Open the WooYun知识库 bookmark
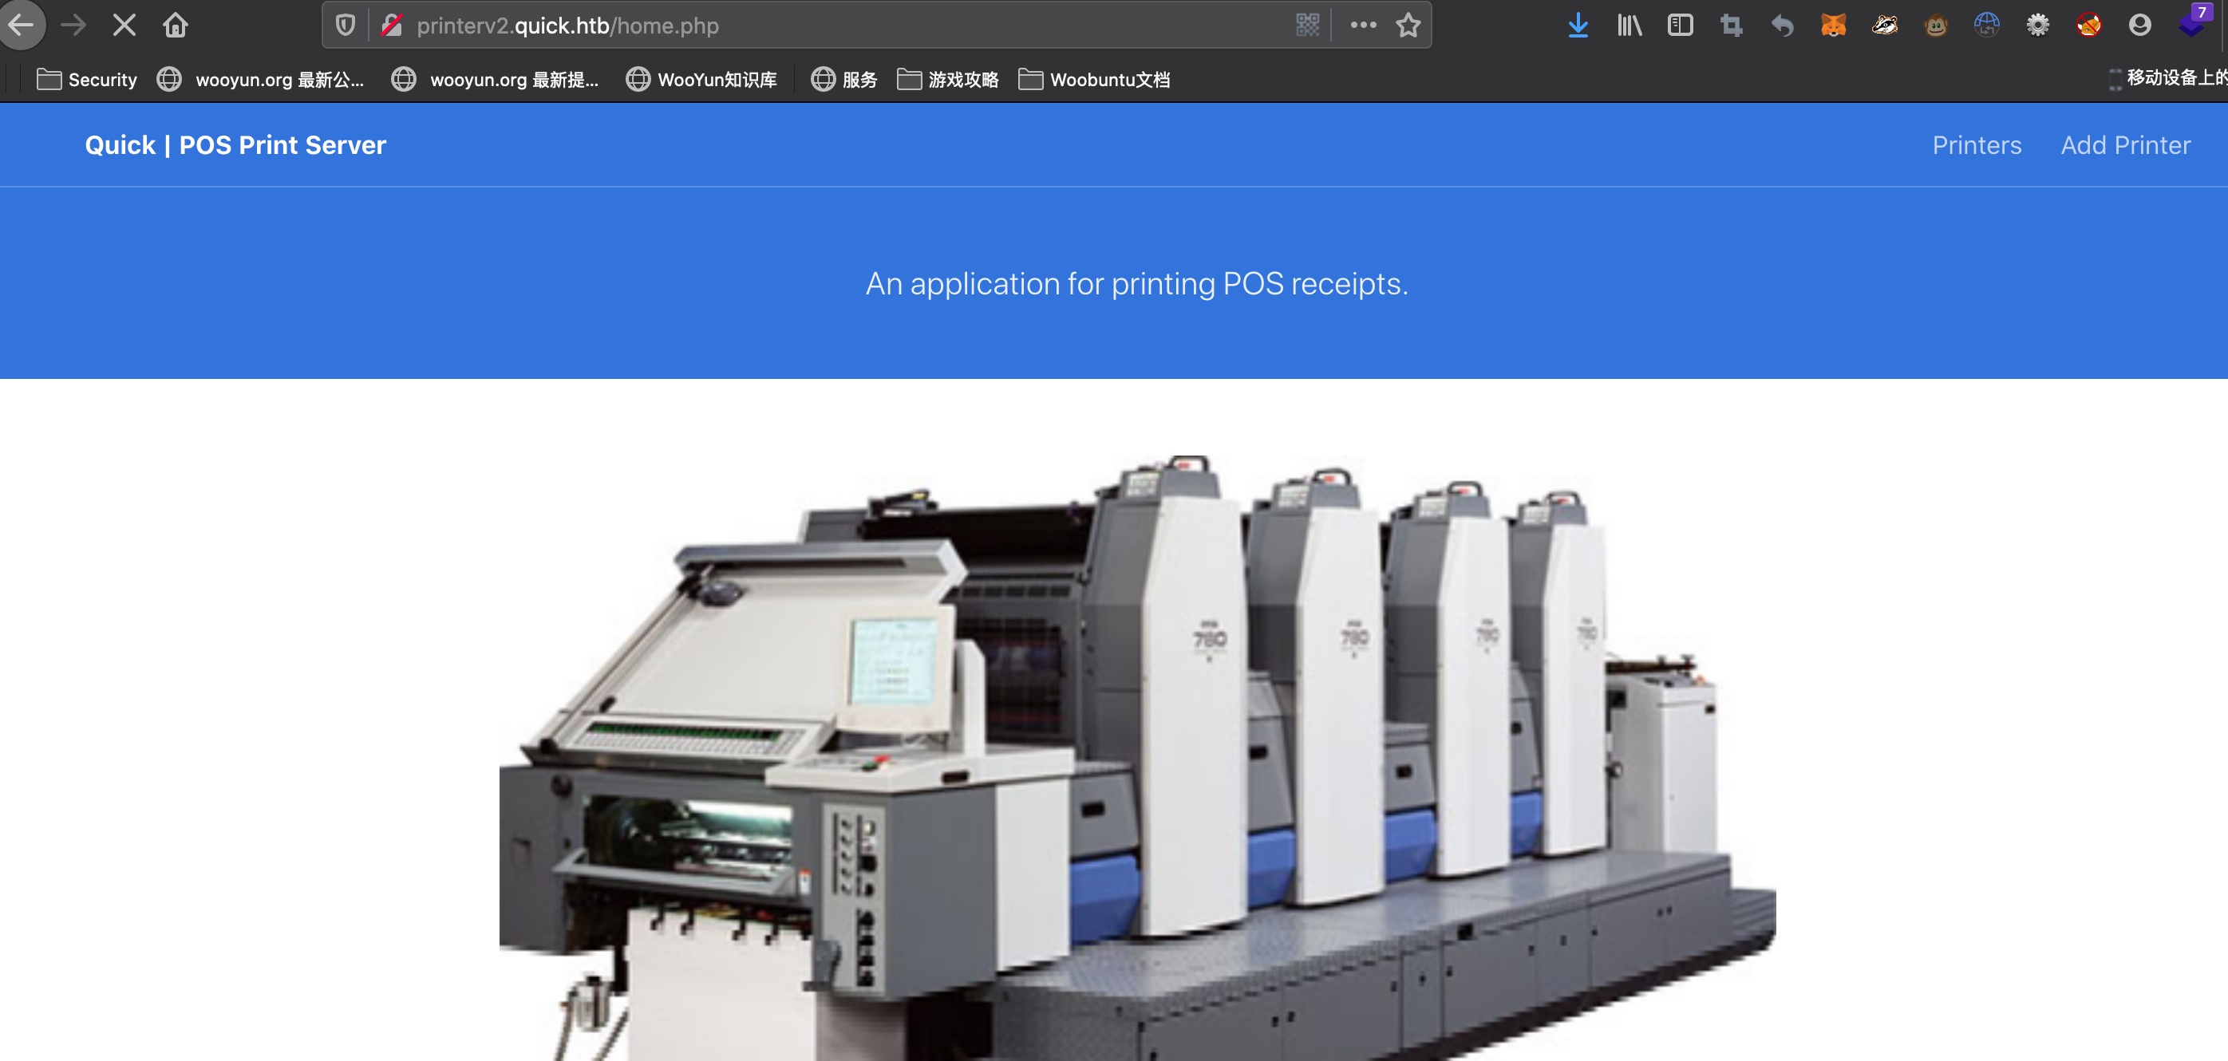Screen dimensions: 2228x1061 point(701,80)
